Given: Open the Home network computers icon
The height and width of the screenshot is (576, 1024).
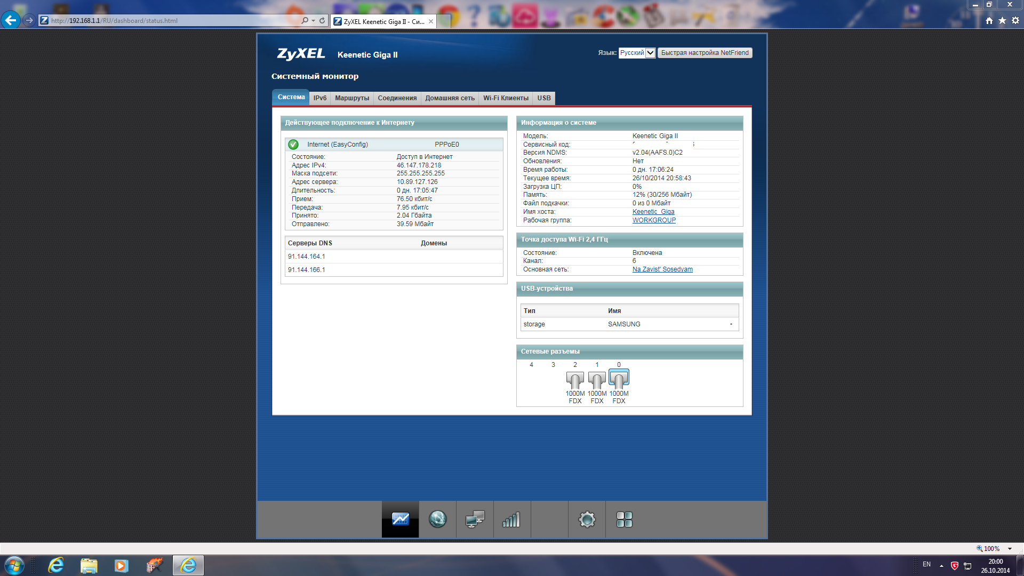Looking at the screenshot, I should point(475,519).
